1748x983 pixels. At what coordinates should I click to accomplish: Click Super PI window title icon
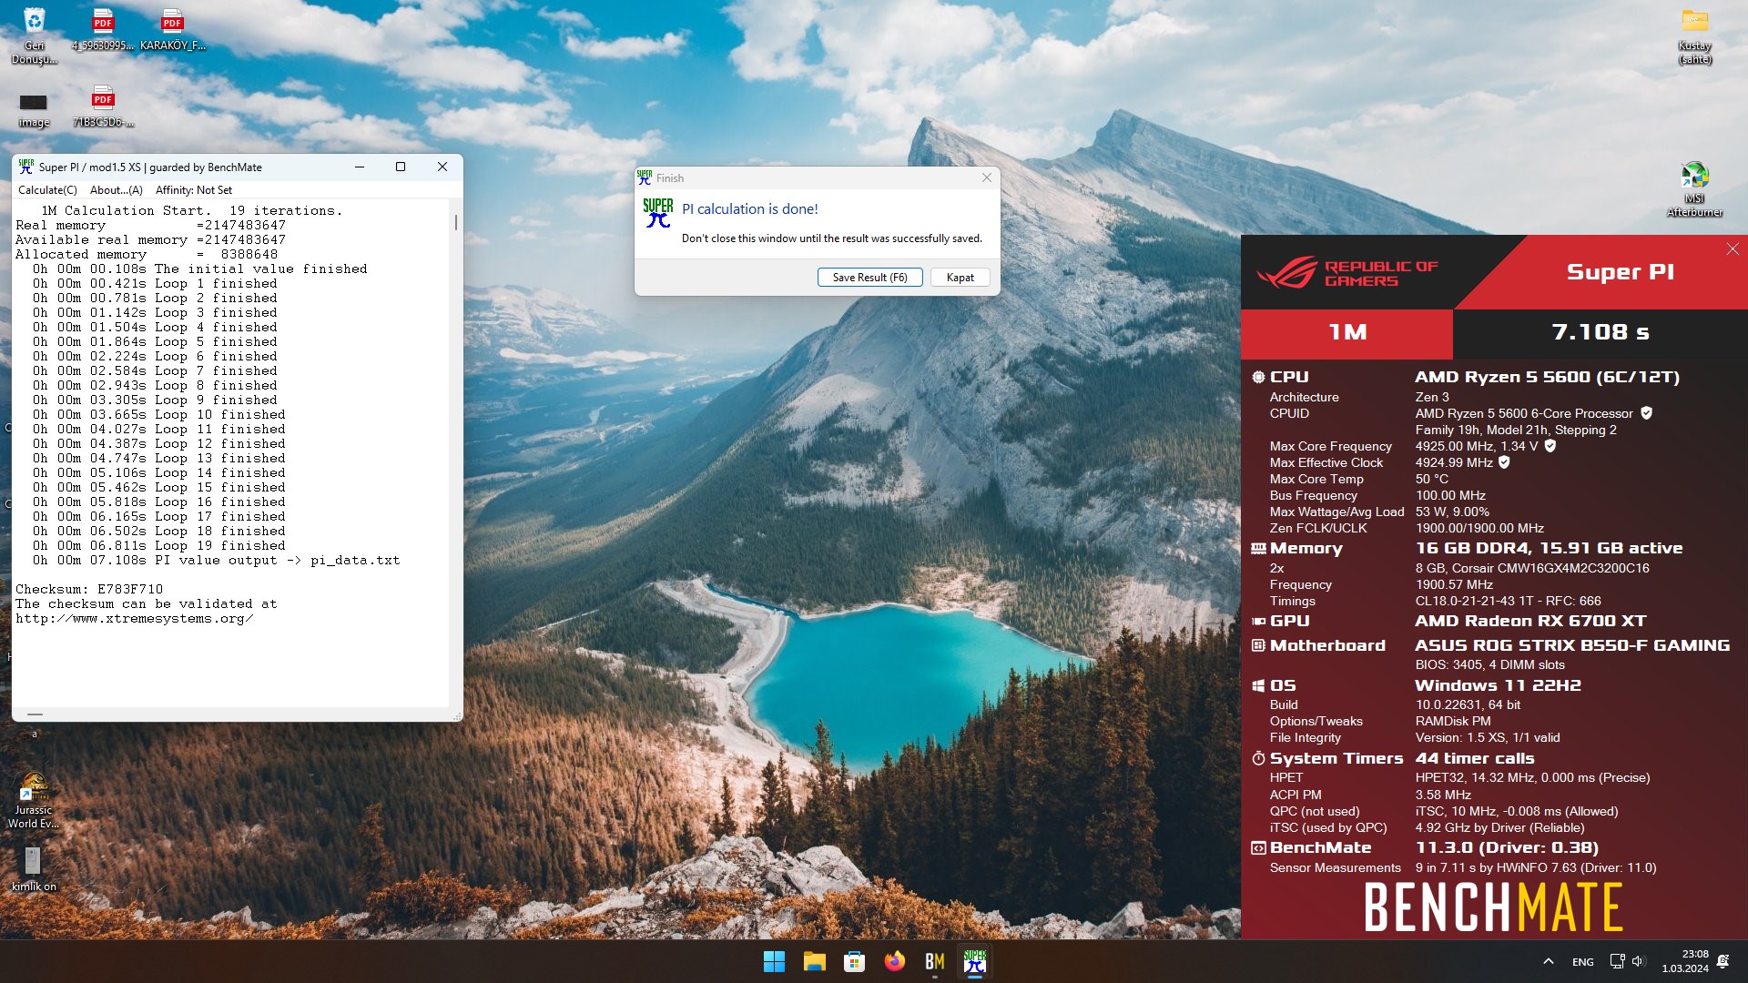[25, 167]
